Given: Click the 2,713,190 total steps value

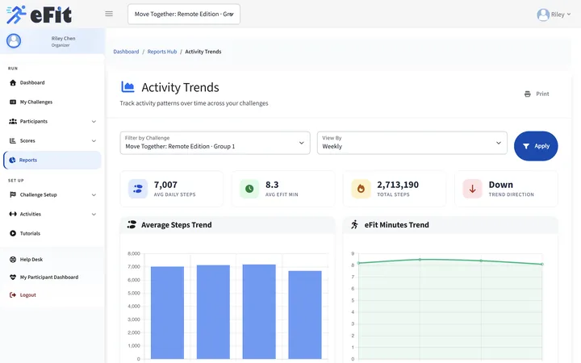Looking at the screenshot, I should pos(398,185).
